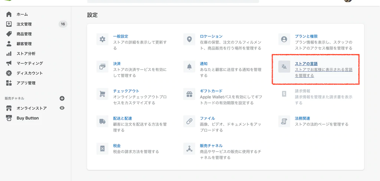Select Buy Button sales channel
The height and width of the screenshot is (181, 380).
coord(27,118)
